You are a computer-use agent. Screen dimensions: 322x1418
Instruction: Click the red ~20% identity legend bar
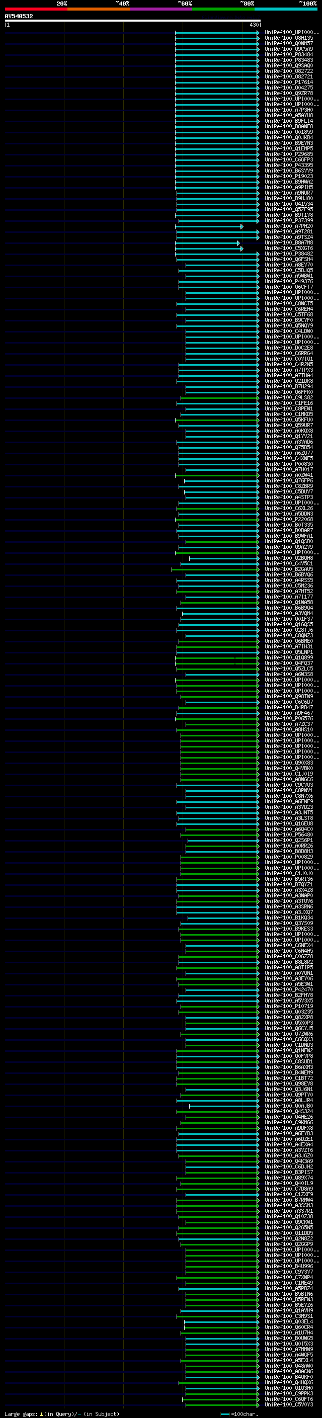tap(36, 9)
